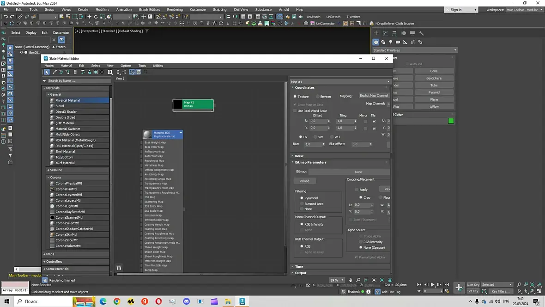Click the Delete Selected trash icon

pos(75,72)
